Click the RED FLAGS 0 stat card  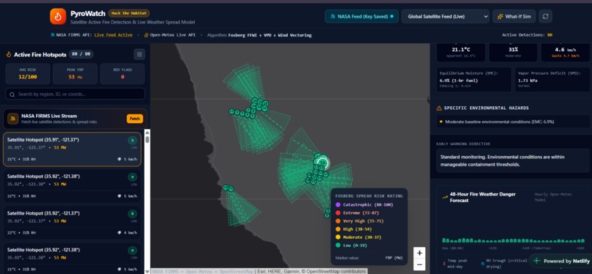point(123,74)
